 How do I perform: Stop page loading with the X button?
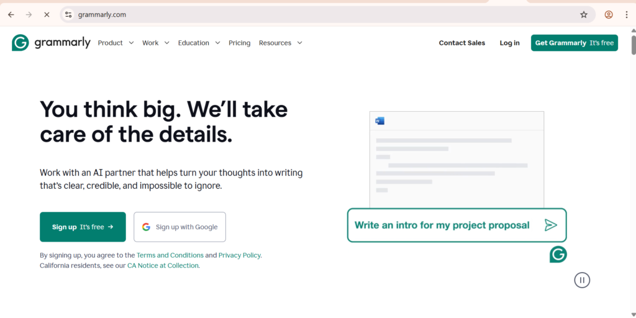tap(47, 14)
